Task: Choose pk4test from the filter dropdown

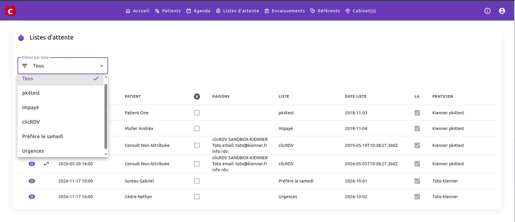Action: (x=60, y=93)
